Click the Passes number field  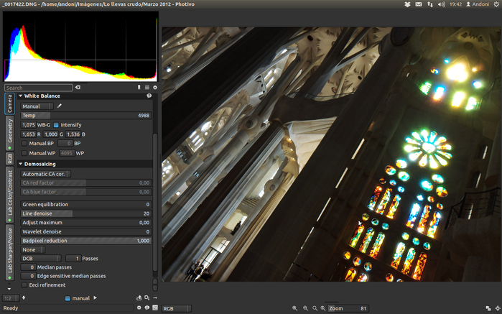[73, 258]
